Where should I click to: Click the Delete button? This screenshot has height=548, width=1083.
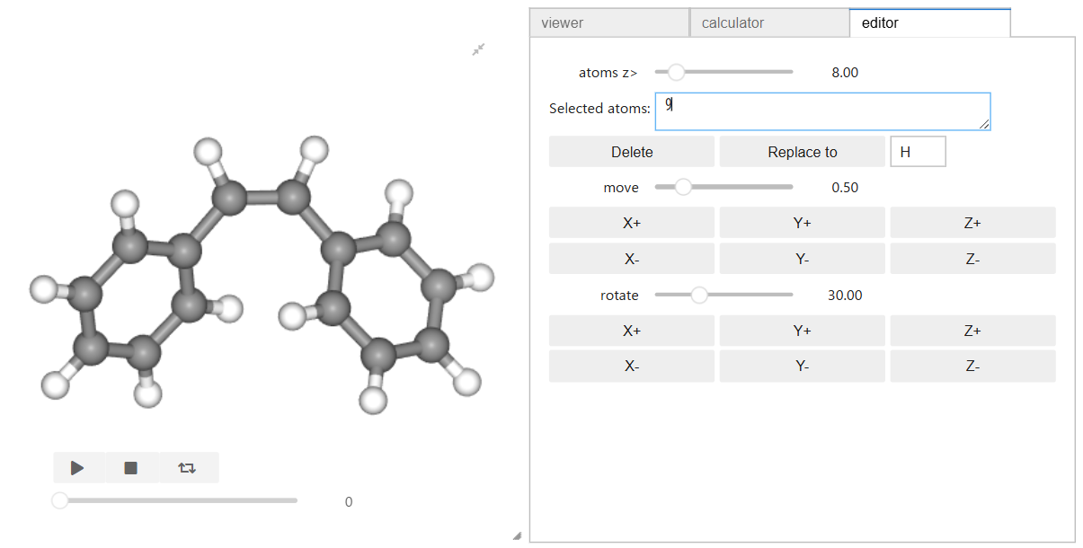tap(632, 152)
